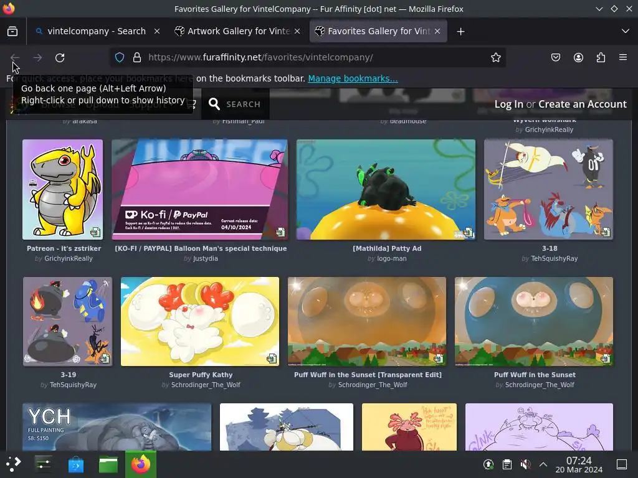Open Puff Wuff in the Sunset thumbnail
Viewport: 638px width, 478px height.
pos(534,322)
